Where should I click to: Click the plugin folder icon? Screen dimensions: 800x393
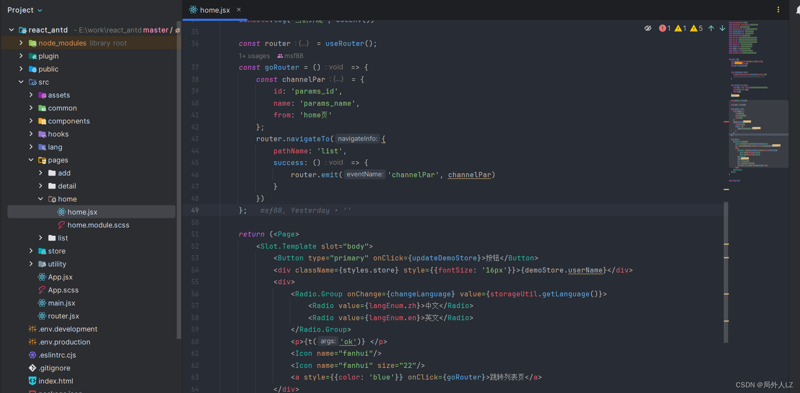[33, 56]
